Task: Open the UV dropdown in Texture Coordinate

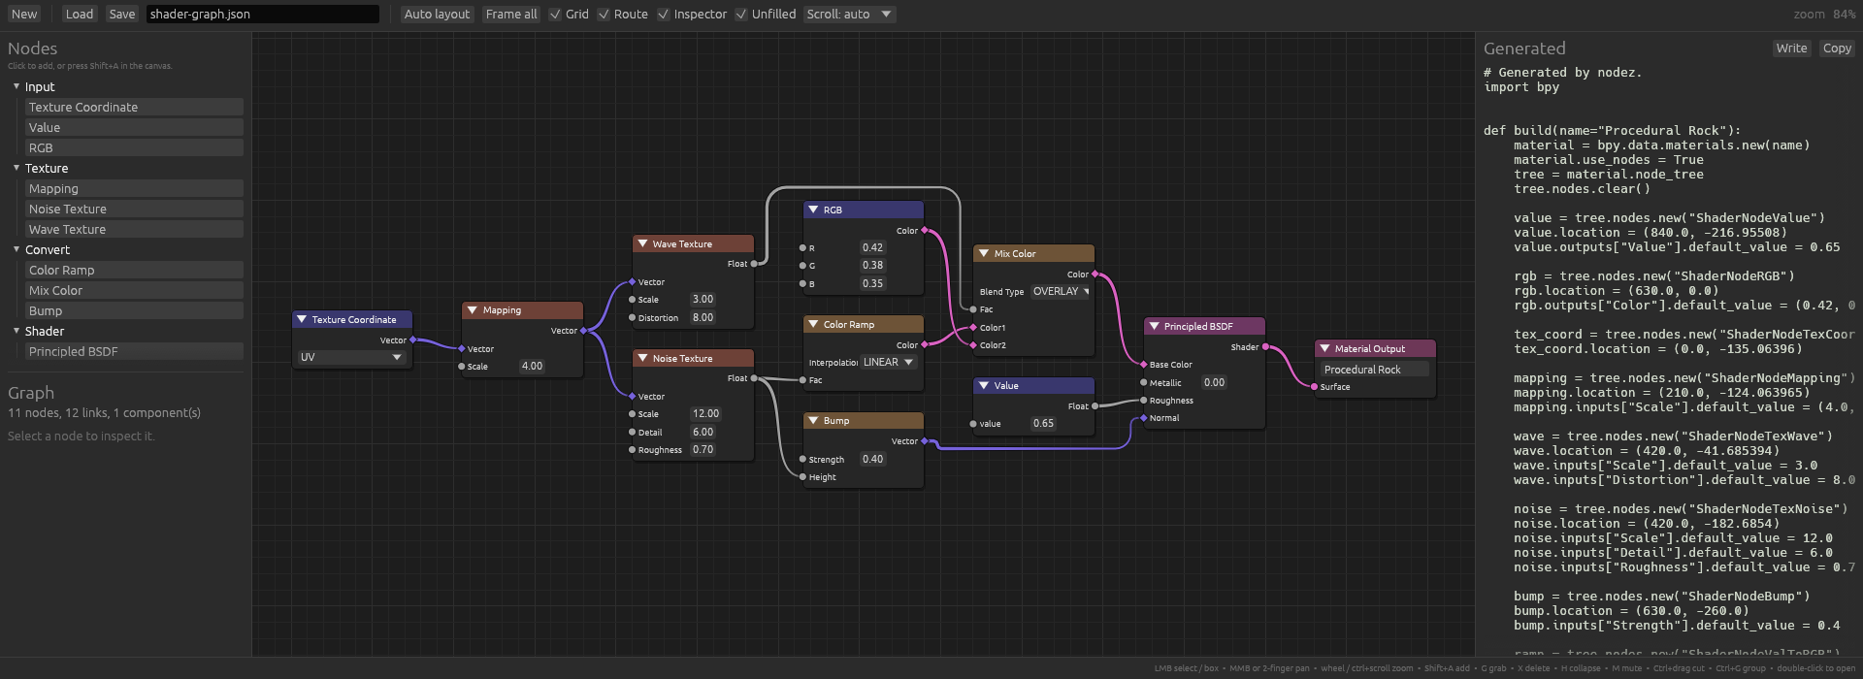Action: coord(350,357)
